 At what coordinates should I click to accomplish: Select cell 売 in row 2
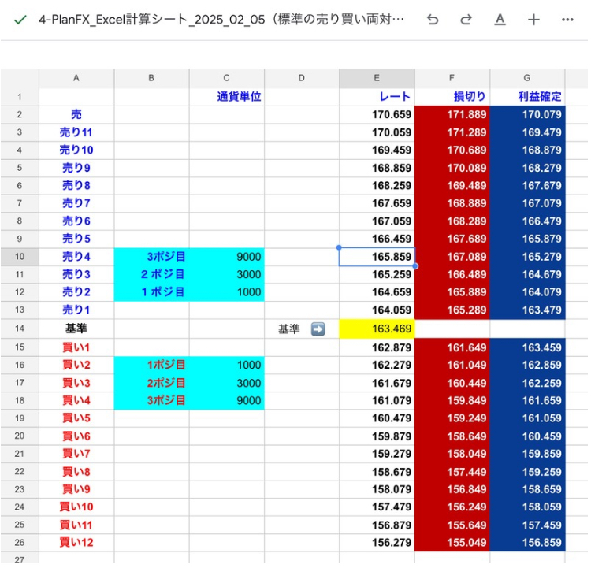click(x=76, y=114)
